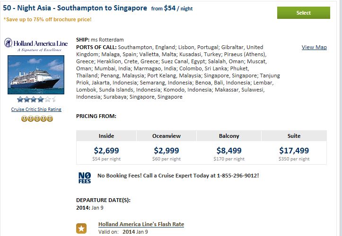Open the 50-Night Asia cruise title
342x236 pixels.
click(75, 8)
